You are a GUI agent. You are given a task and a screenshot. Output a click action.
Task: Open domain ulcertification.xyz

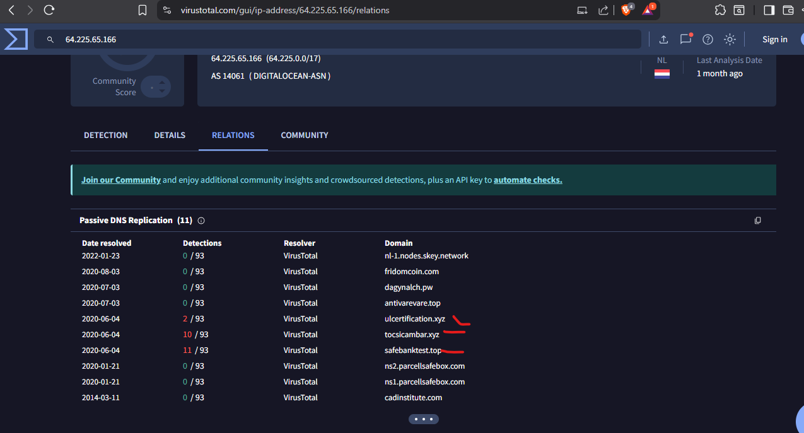(415, 319)
